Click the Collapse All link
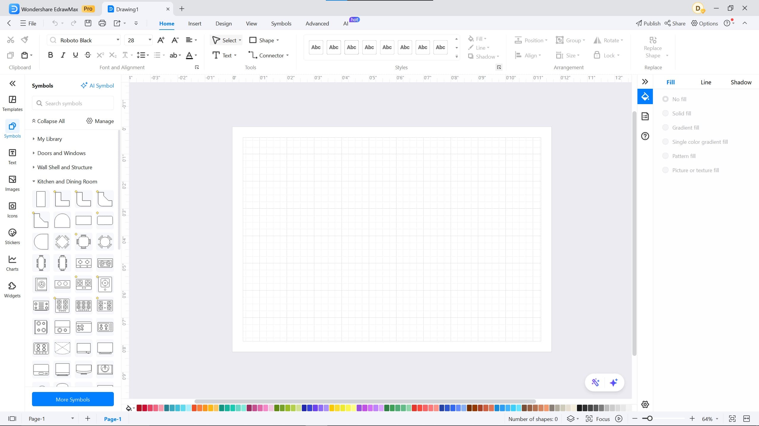This screenshot has height=426, width=759. pyautogui.click(x=48, y=121)
